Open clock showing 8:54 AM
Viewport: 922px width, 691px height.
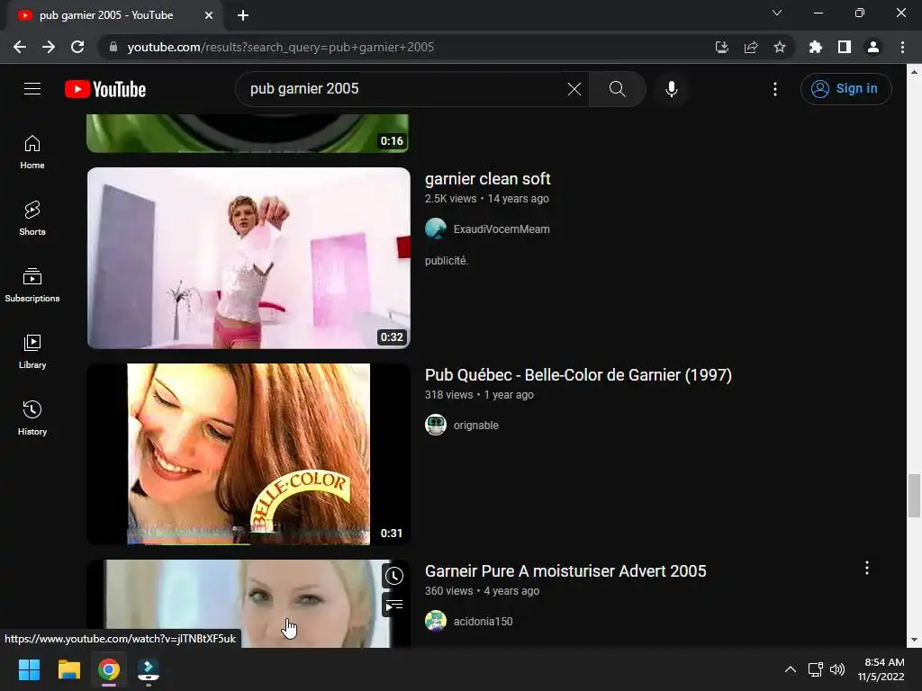[x=881, y=669]
